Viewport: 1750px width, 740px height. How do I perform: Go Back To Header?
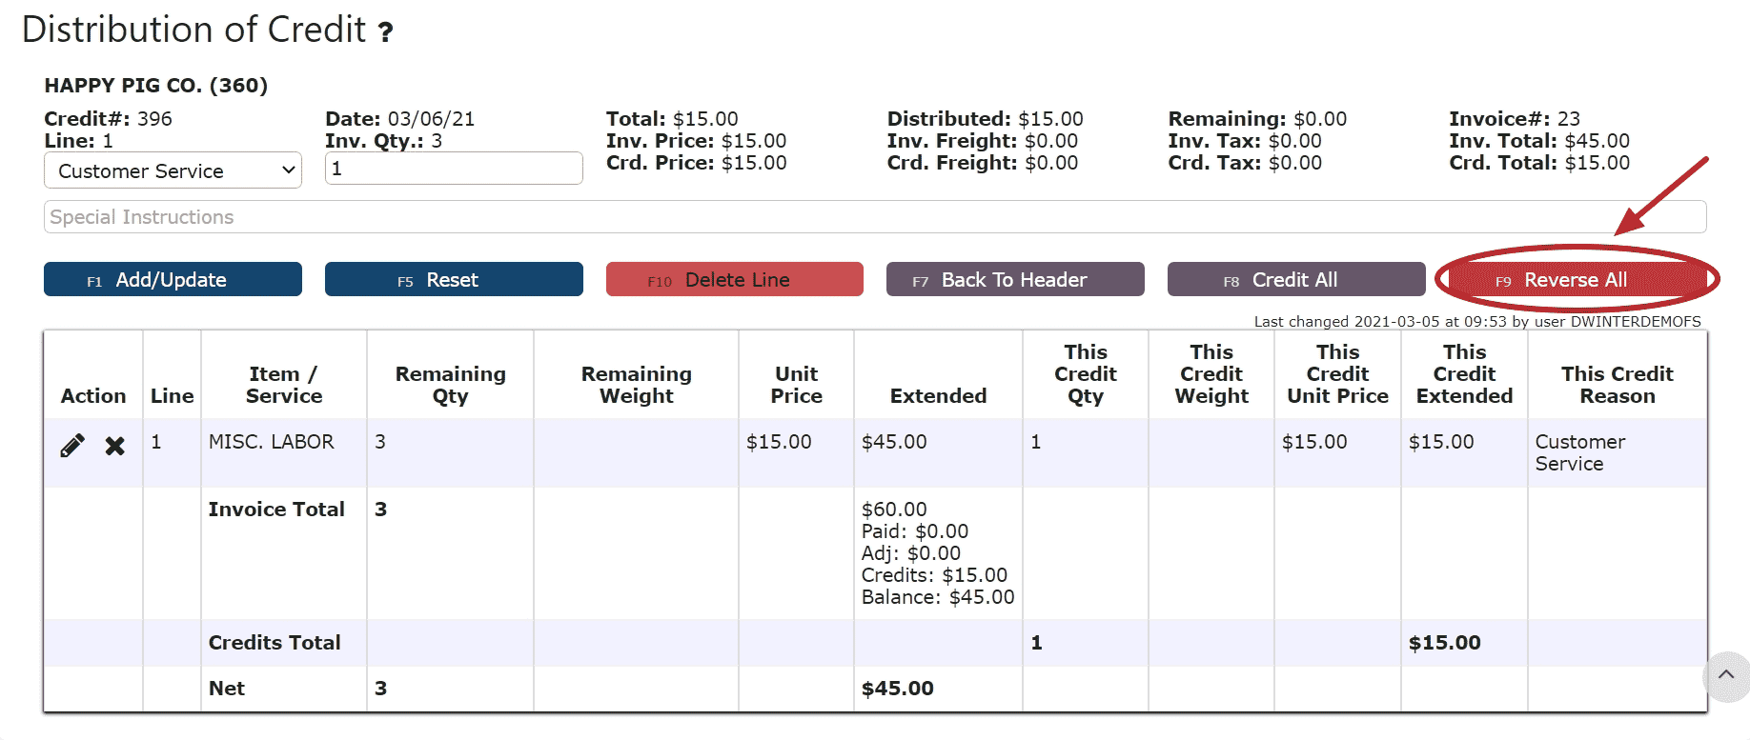(x=1014, y=280)
